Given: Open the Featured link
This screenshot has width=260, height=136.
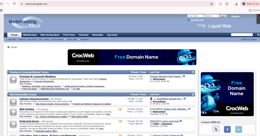Looking at the screenshot, I should (22, 39).
